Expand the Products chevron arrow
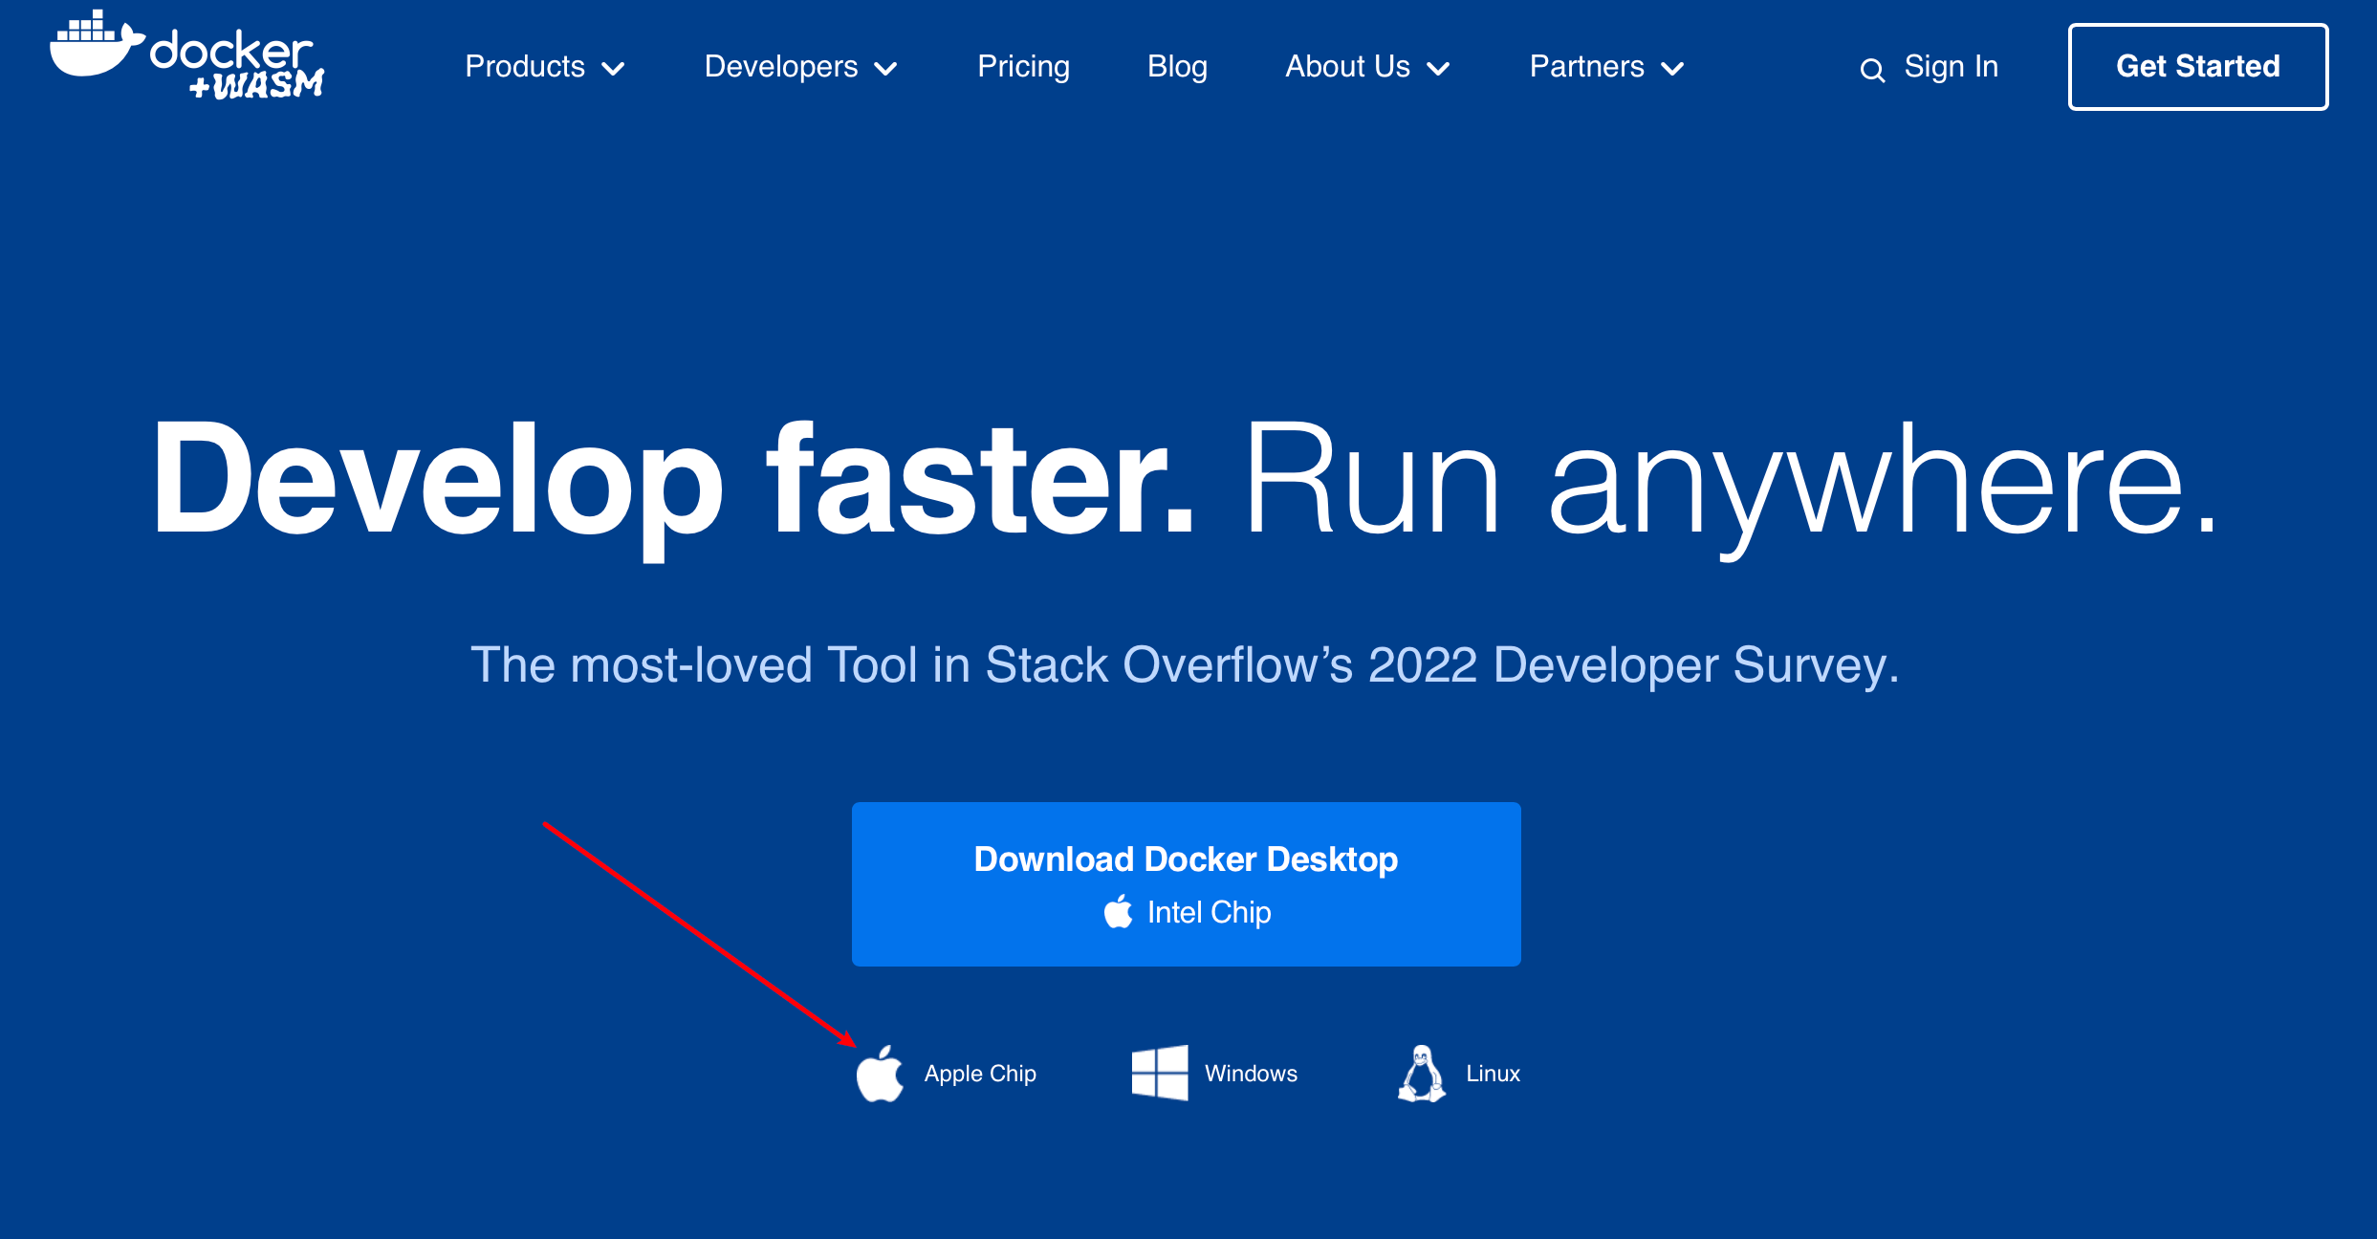 coord(613,69)
